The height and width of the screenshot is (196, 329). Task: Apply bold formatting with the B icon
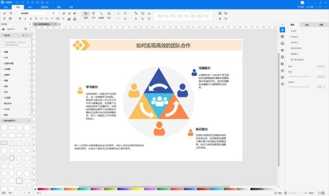coord(20,18)
